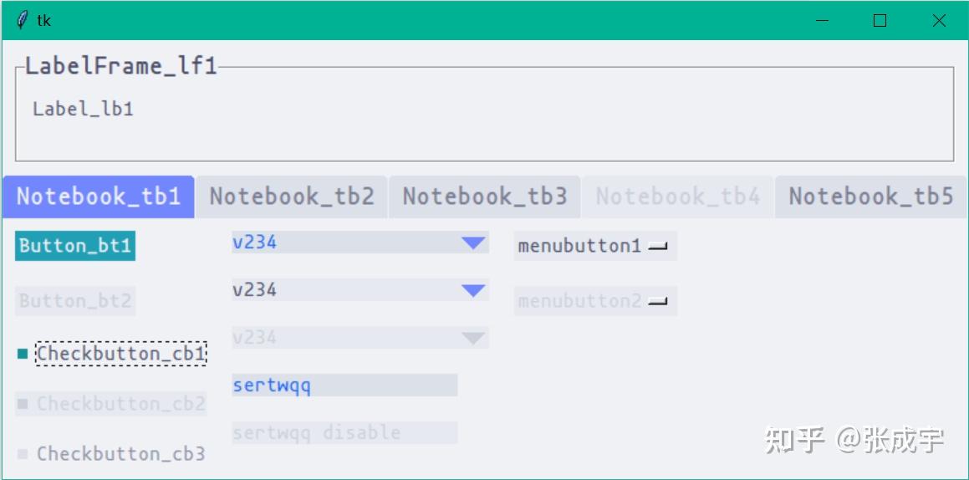Click the 'sertwqq disable' entry field

(x=344, y=432)
